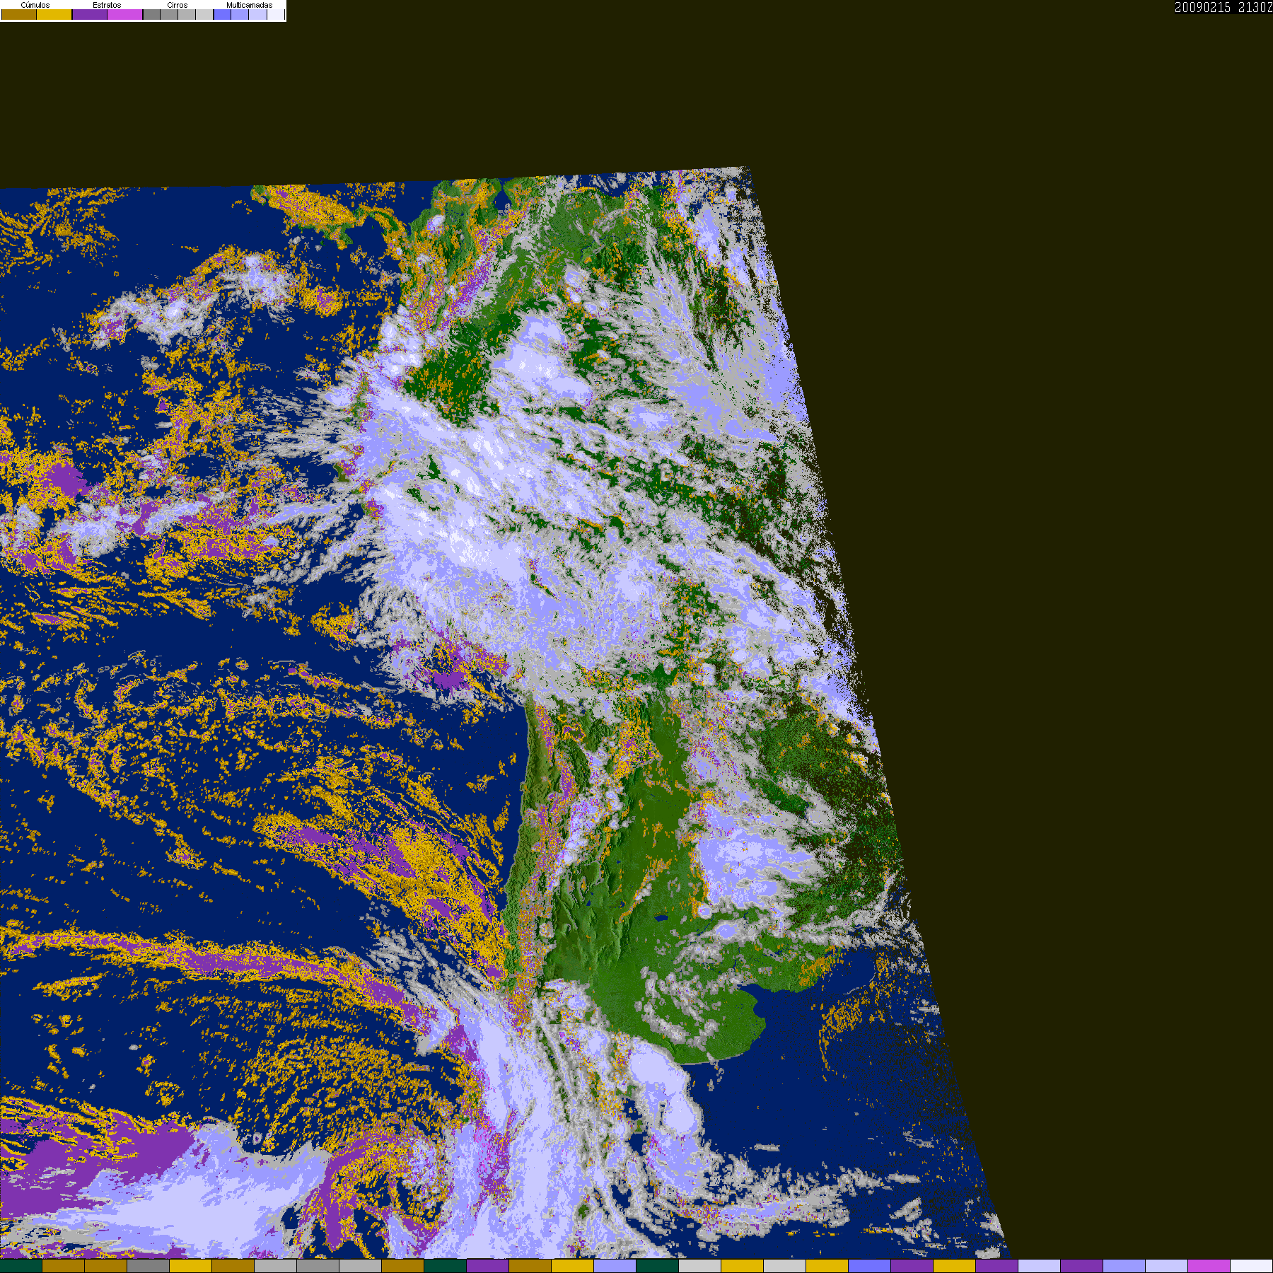
Task: Click the Estratos legend label
Action: pyautogui.click(x=107, y=5)
